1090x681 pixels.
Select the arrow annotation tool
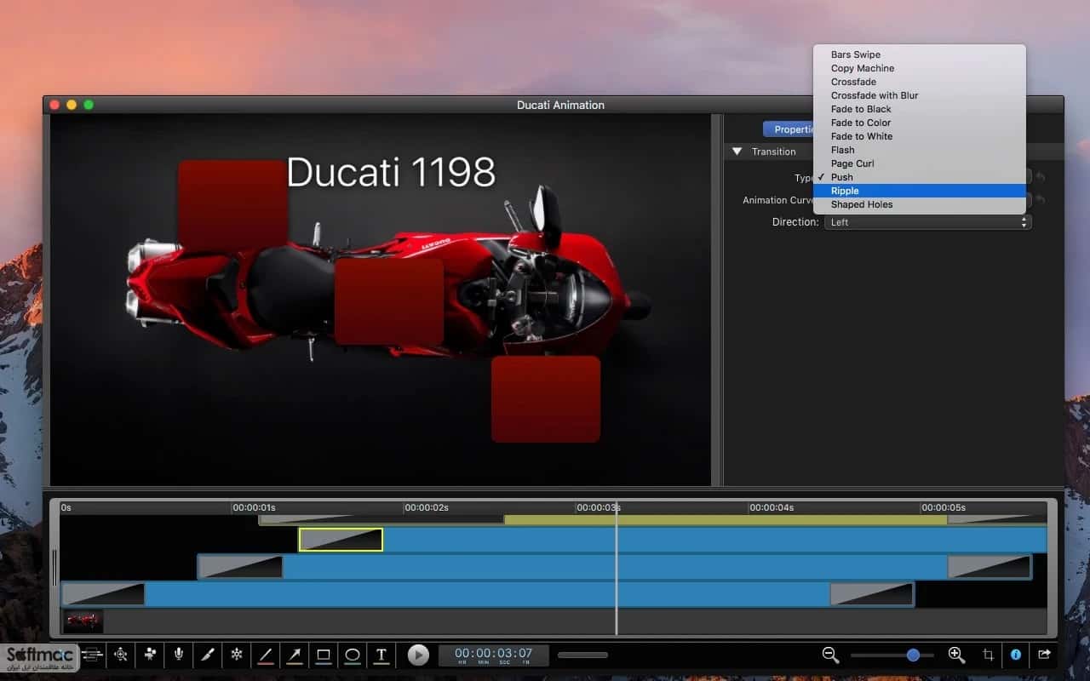(295, 655)
